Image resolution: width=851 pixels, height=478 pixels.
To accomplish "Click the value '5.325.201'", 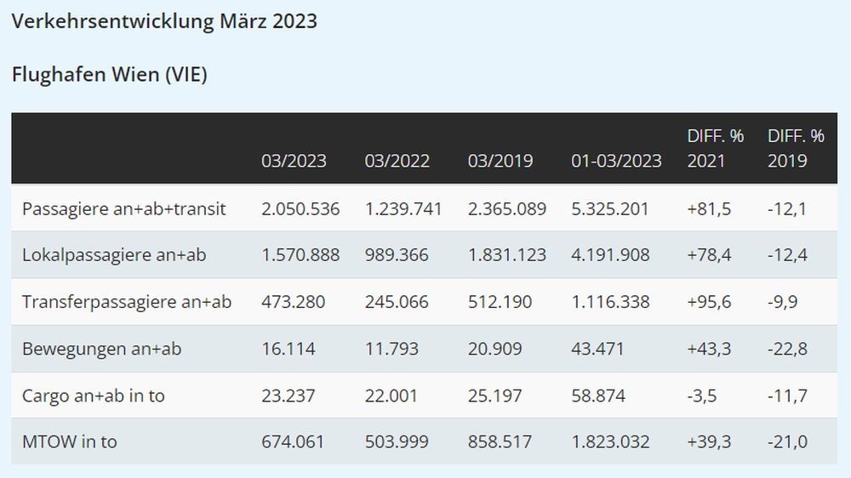I will tap(610, 209).
